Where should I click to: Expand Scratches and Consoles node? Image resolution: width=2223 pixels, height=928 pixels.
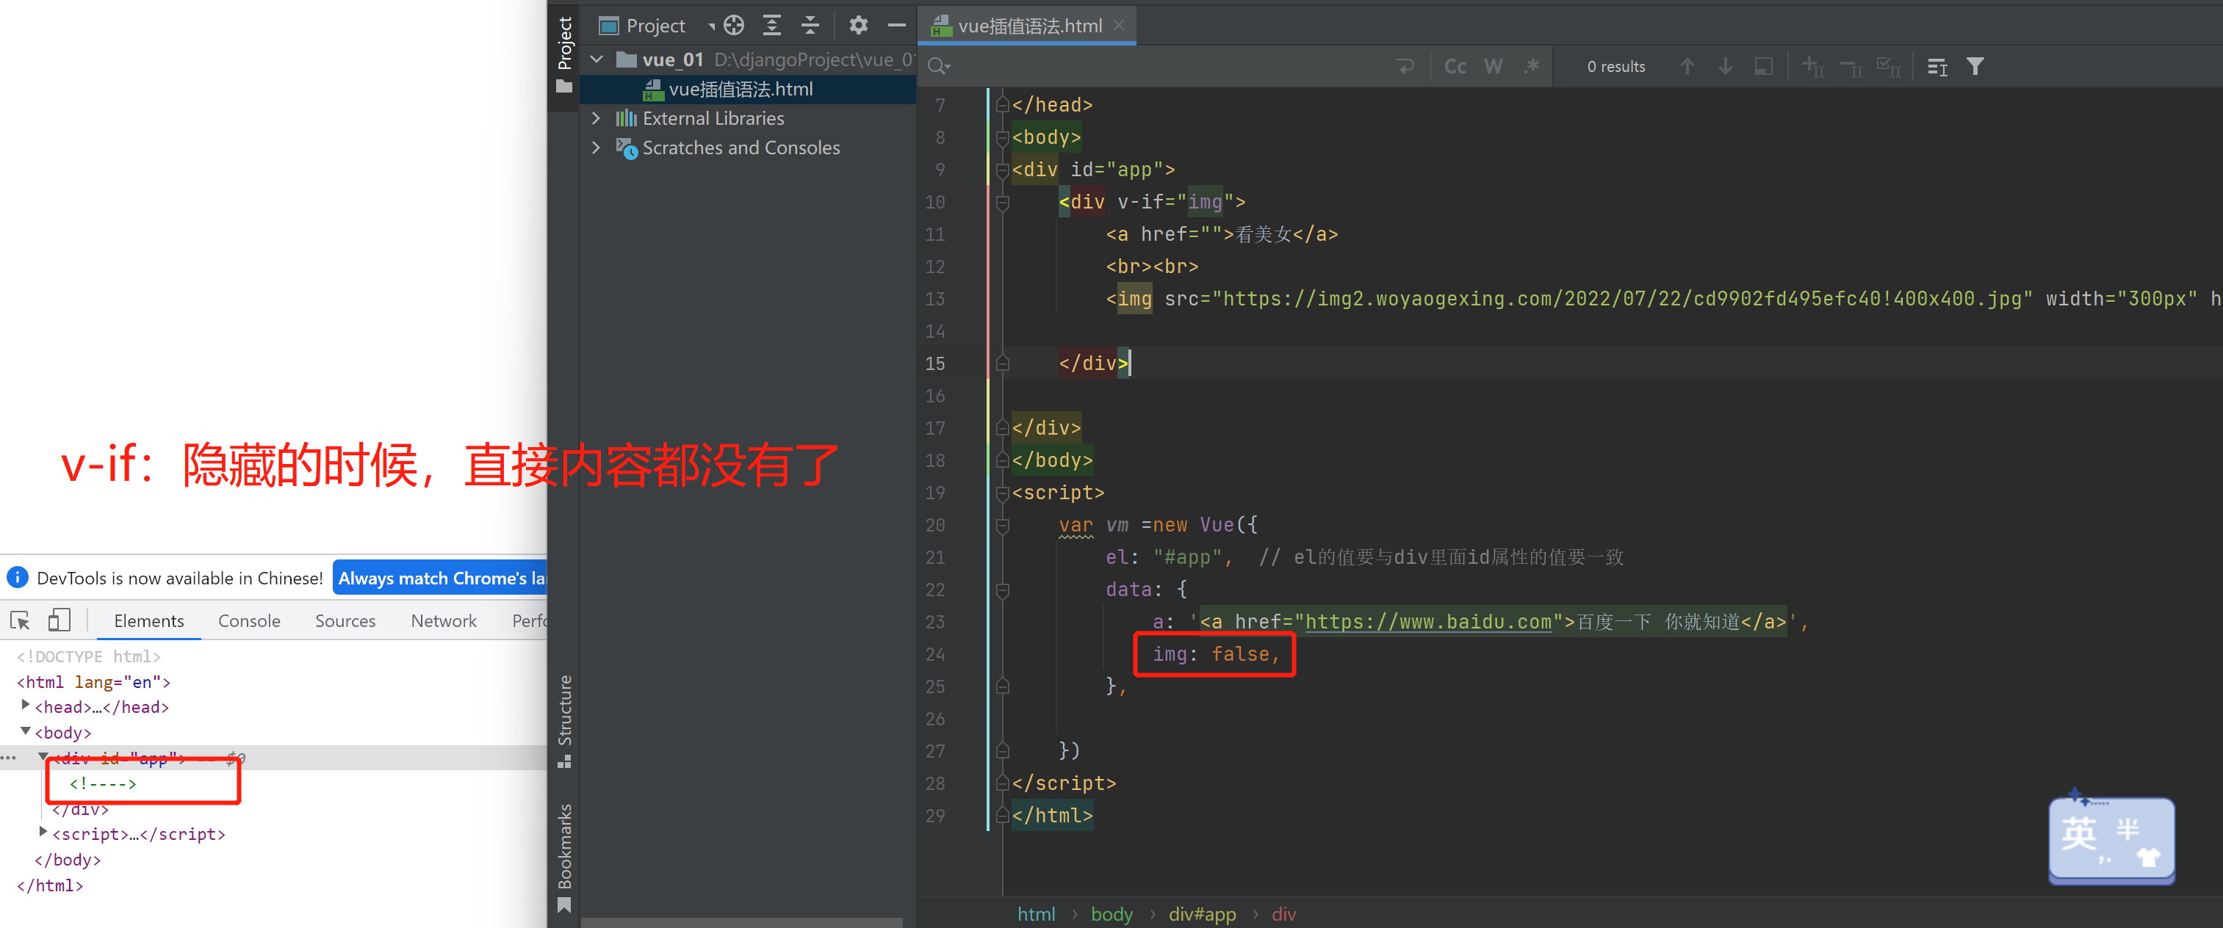(x=597, y=148)
